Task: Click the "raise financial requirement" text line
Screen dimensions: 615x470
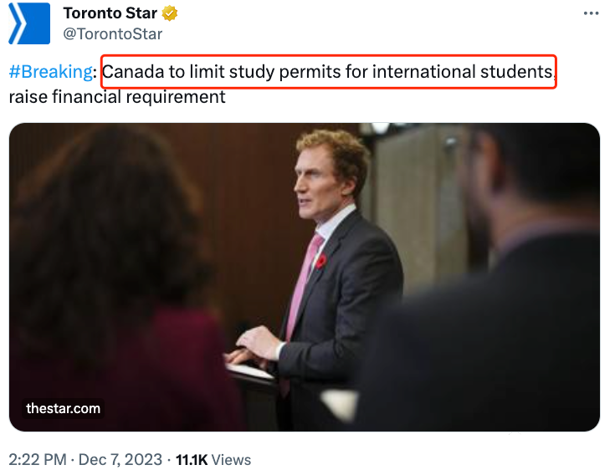Action: [x=117, y=97]
